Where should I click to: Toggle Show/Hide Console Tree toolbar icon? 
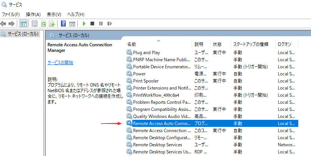(24, 24)
